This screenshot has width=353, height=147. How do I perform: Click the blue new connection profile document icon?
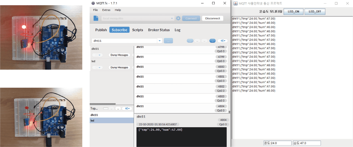(x=96, y=18)
